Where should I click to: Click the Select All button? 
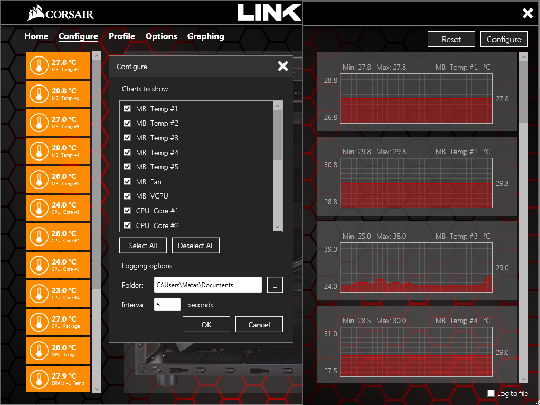(143, 246)
